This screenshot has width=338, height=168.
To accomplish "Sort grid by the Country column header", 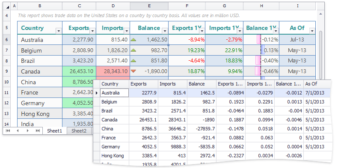I will tap(114, 84).
